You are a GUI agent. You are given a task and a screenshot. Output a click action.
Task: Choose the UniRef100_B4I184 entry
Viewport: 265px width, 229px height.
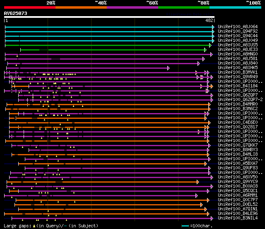coord(238,86)
